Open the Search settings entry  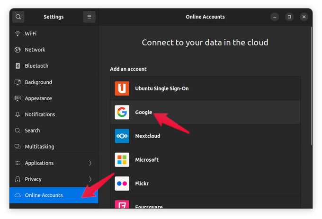[x=54, y=131]
